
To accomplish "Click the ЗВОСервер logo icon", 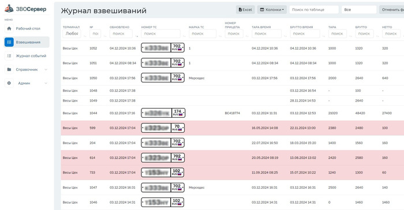I will (9, 9).
